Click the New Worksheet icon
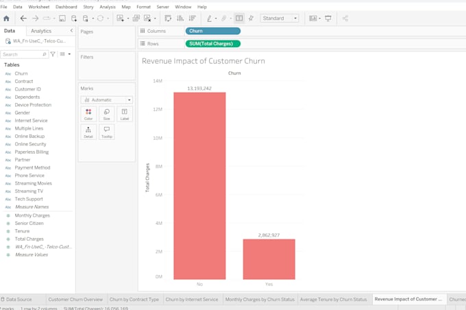The image size is (466, 310). tap(120, 19)
